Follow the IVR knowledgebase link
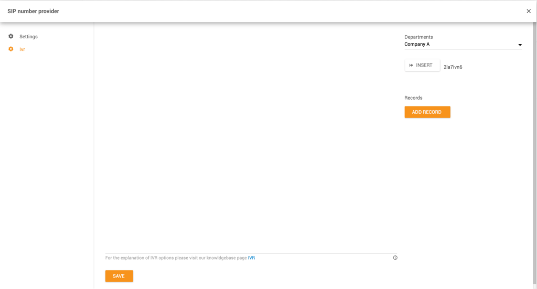537x289 pixels. (x=251, y=258)
